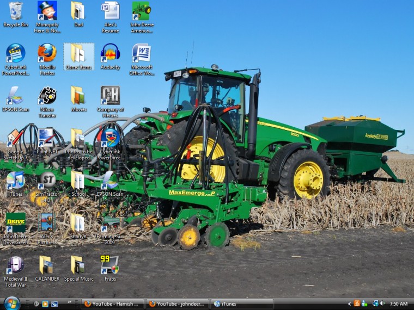This screenshot has width=414, height=310.
Task: Open the sharryn folder
Action: 78,226
